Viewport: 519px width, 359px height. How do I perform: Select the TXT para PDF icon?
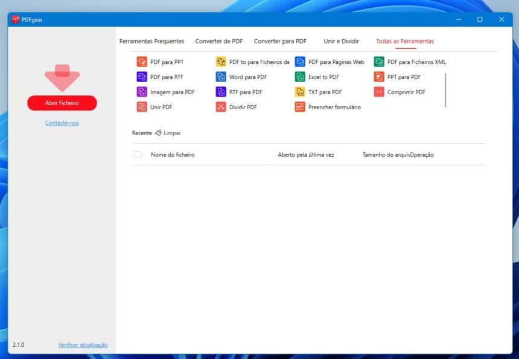[300, 92]
